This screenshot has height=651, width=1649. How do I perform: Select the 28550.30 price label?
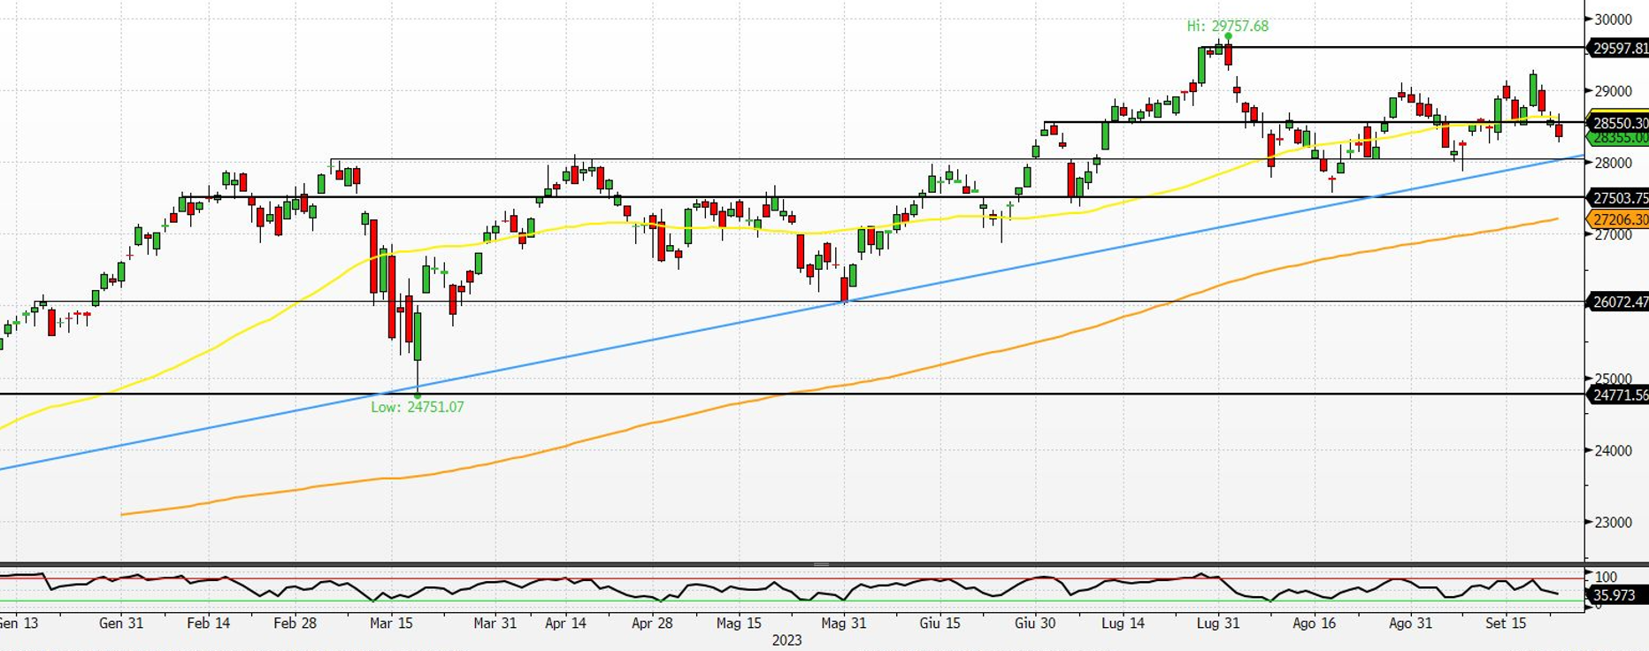pos(1619,123)
